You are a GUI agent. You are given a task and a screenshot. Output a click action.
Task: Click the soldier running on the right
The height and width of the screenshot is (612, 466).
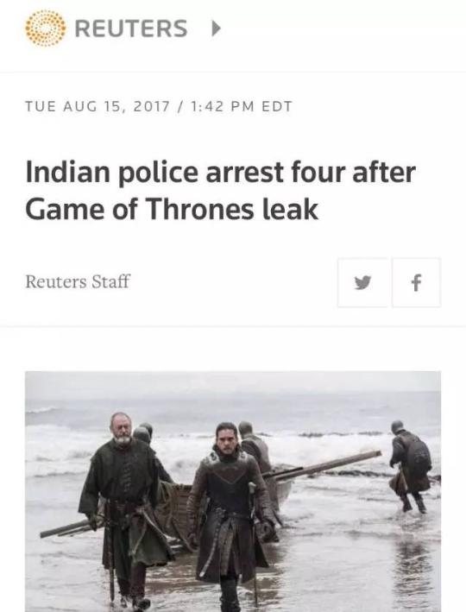pyautogui.click(x=411, y=466)
